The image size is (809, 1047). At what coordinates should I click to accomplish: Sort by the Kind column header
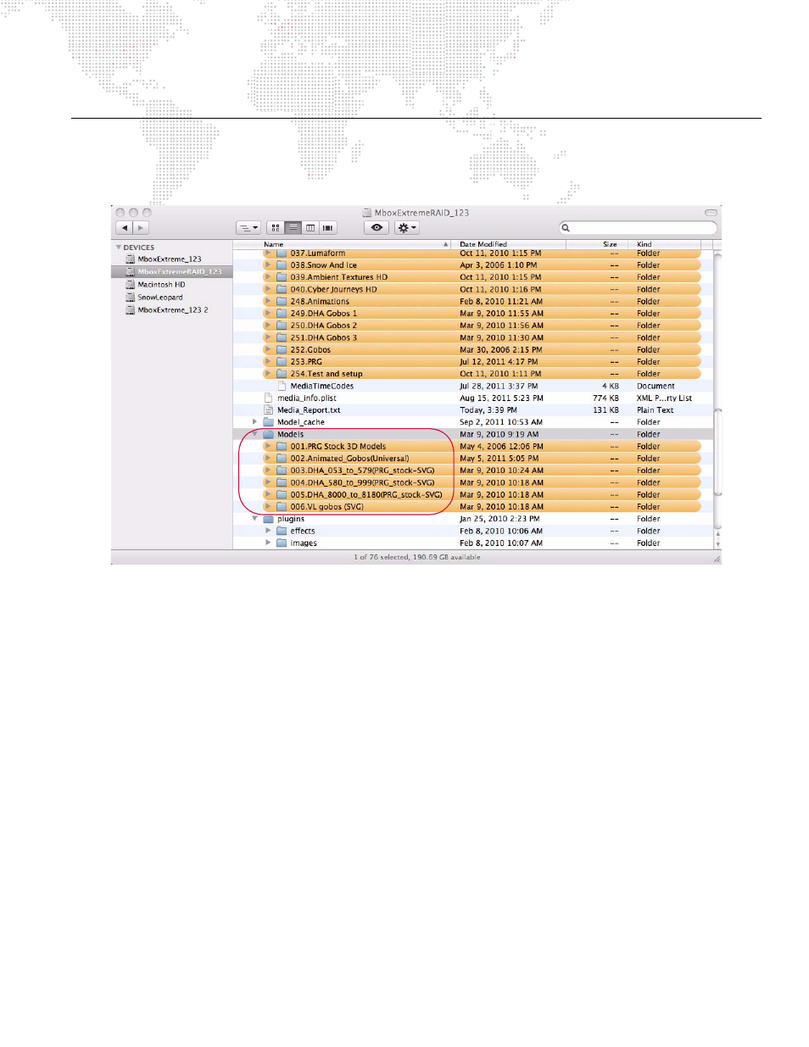(x=665, y=244)
